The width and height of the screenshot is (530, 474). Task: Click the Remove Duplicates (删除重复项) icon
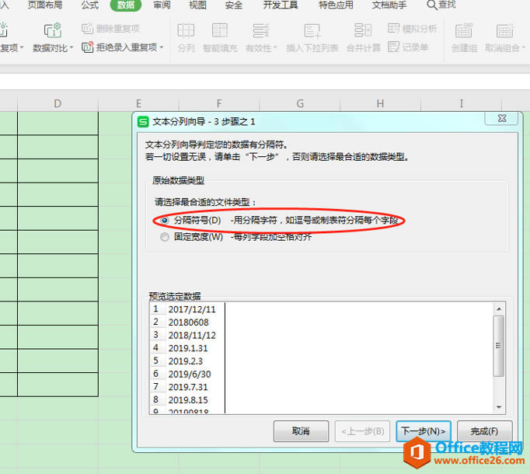pyautogui.click(x=87, y=29)
